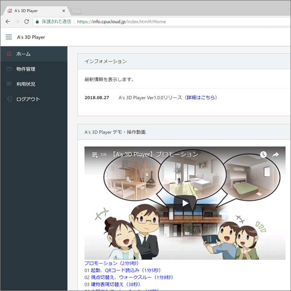
Task: Select the A's 3D Player browser tab
Action: pos(36,11)
